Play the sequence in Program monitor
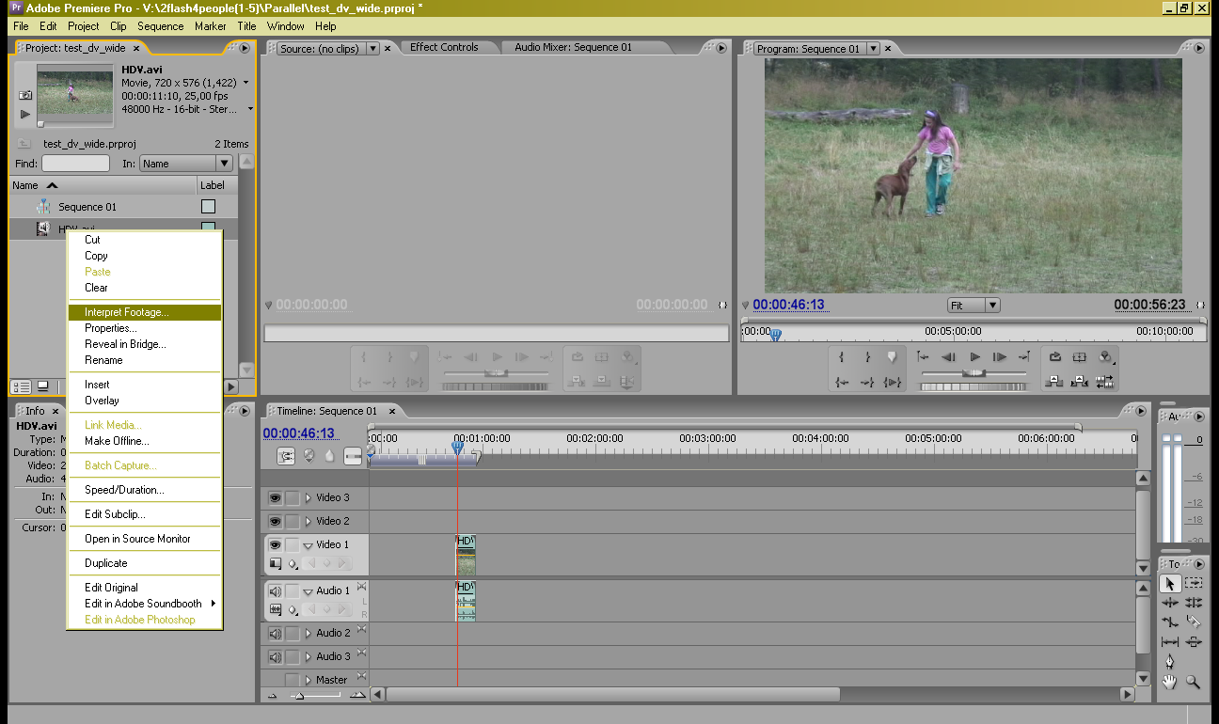The image size is (1219, 724). [974, 357]
